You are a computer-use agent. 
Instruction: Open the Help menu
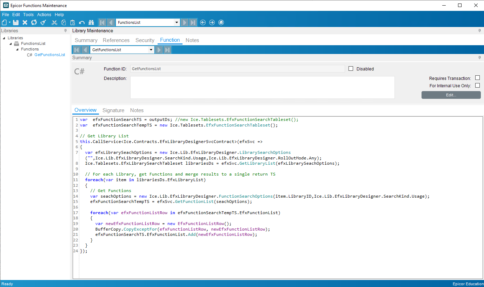(59, 15)
